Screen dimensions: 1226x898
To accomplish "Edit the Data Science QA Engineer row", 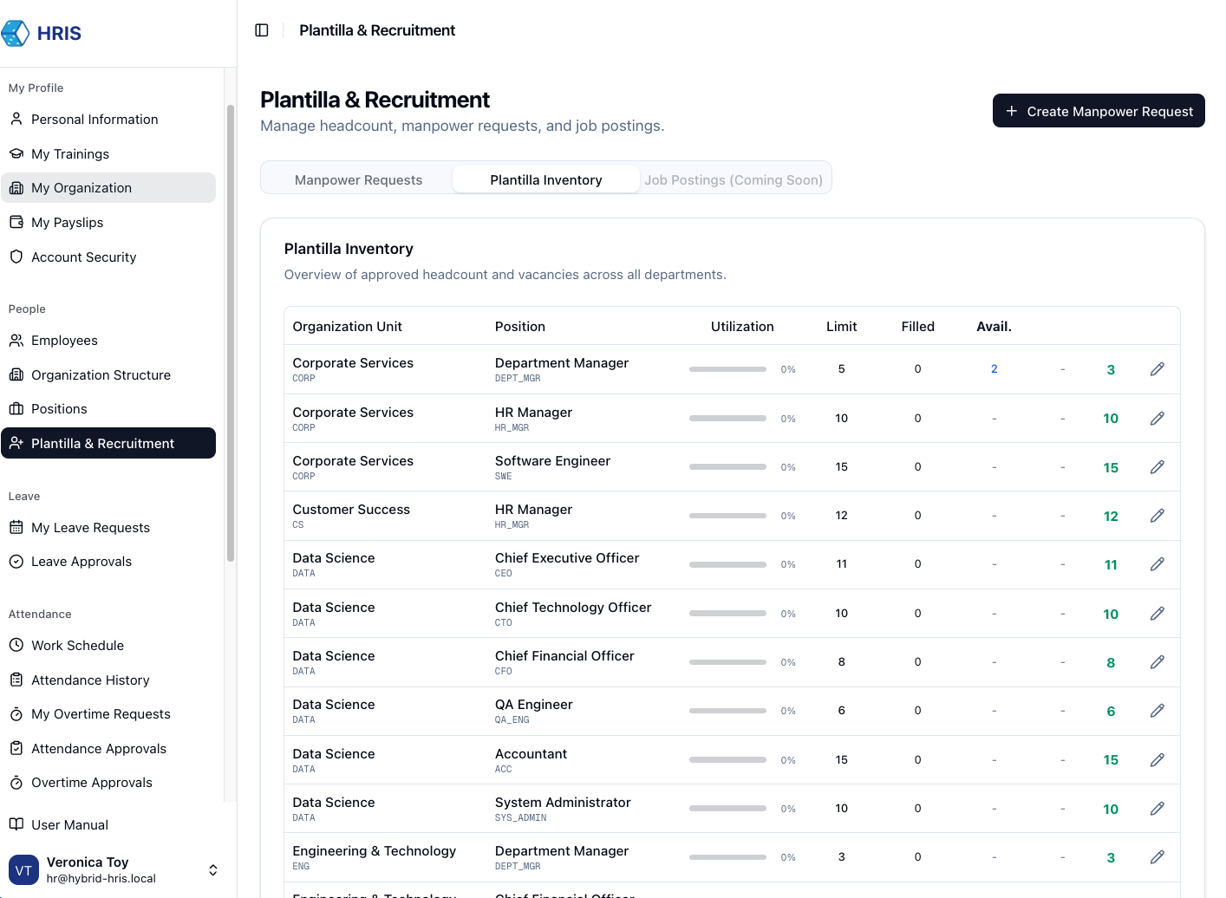I will [x=1158, y=711].
